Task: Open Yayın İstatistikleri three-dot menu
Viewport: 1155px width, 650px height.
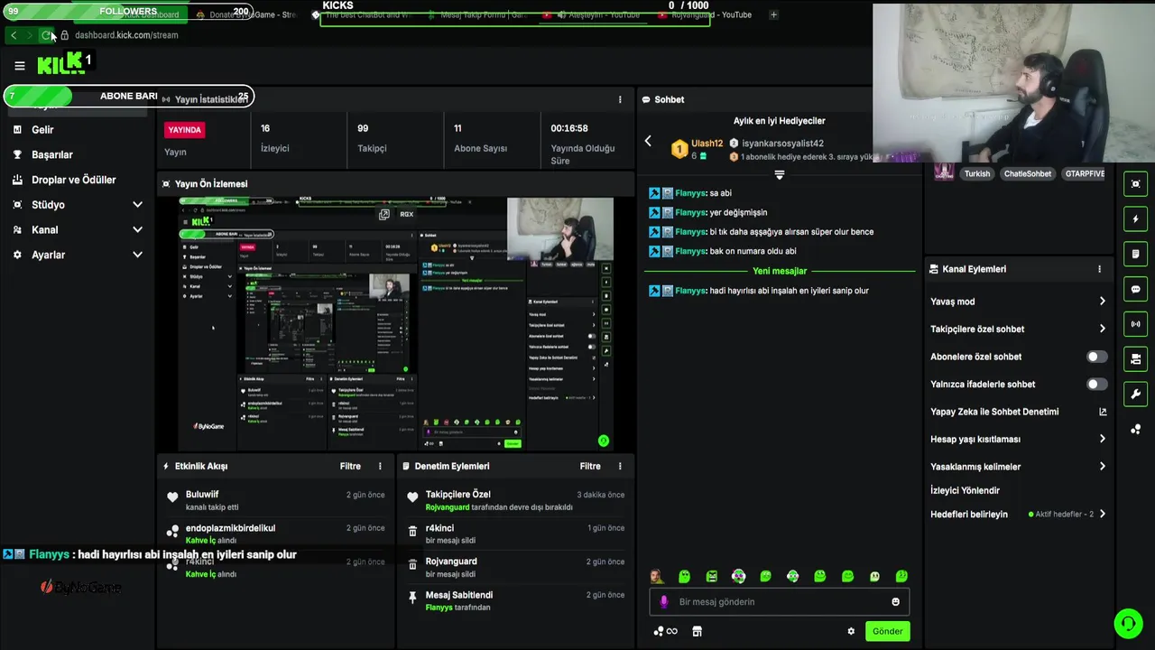Action: (620, 99)
